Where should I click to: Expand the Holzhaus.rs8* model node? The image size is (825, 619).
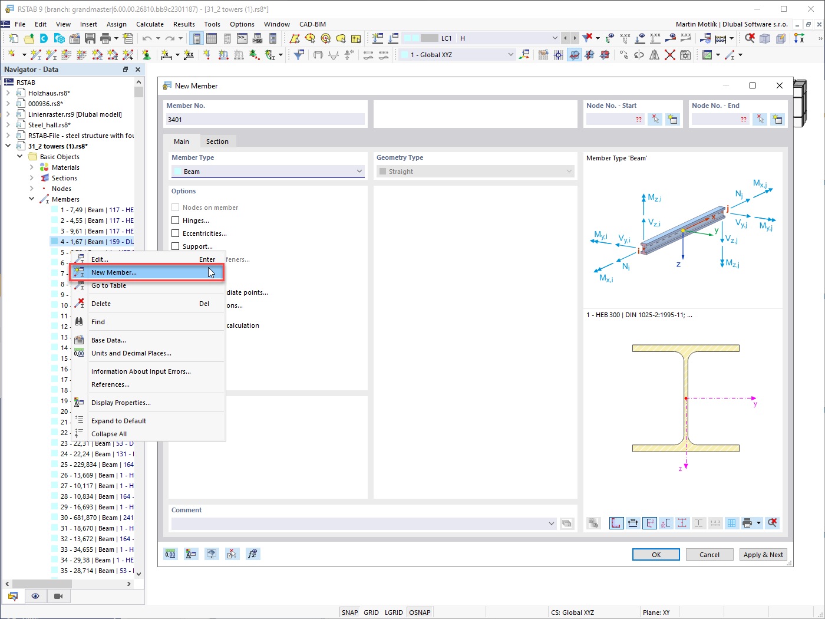click(8, 93)
